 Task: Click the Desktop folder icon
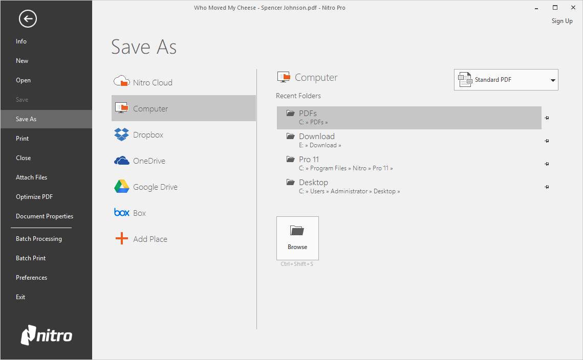coord(290,182)
